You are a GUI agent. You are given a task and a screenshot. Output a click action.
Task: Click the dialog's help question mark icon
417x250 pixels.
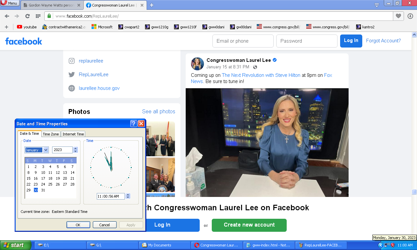pyautogui.click(x=134, y=124)
